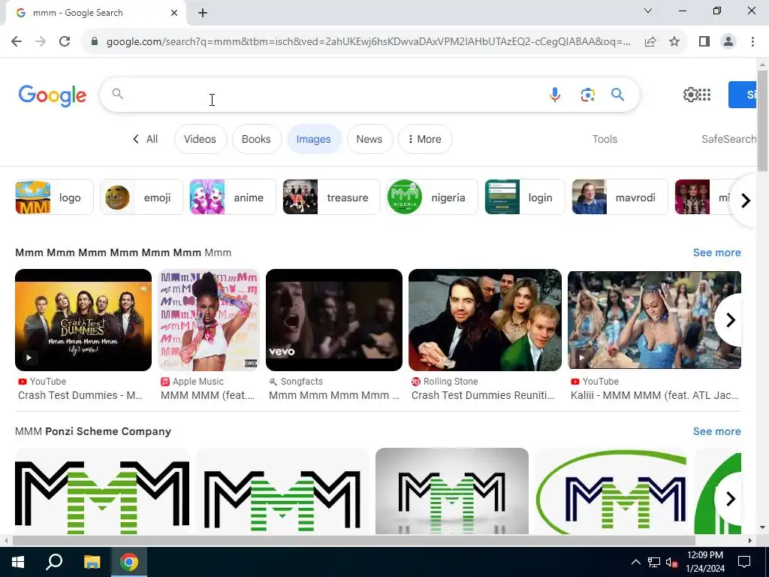Go back to All results
769x577 pixels.
145,139
